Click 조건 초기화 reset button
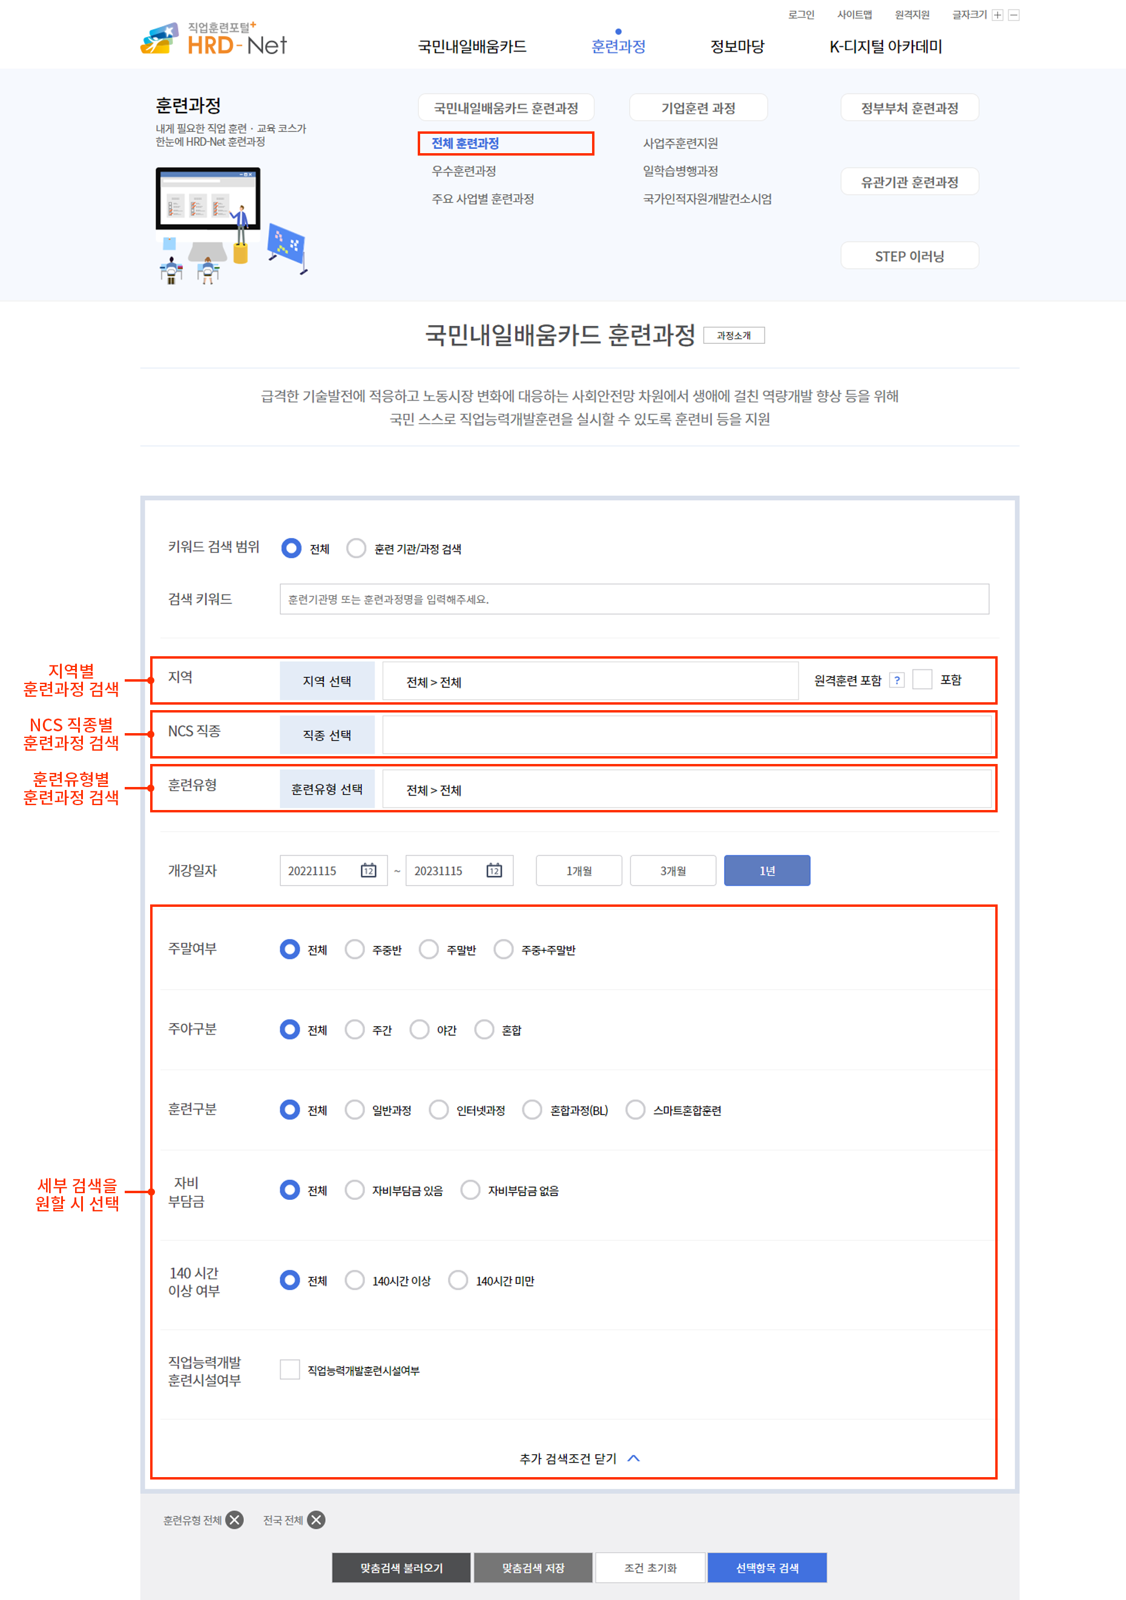1126x1600 pixels. (x=650, y=1567)
